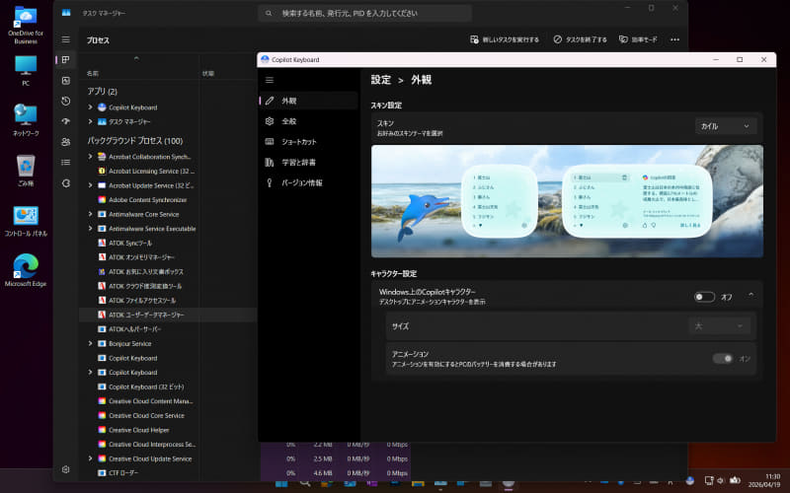Select the PC desktop icon
790x493 pixels.
[x=26, y=71]
